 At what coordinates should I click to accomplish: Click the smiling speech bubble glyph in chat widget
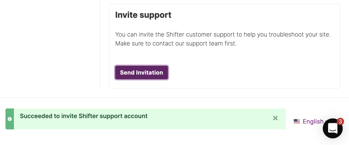333,128
